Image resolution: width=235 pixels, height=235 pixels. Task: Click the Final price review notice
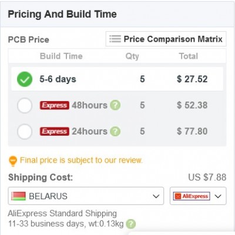81,160
